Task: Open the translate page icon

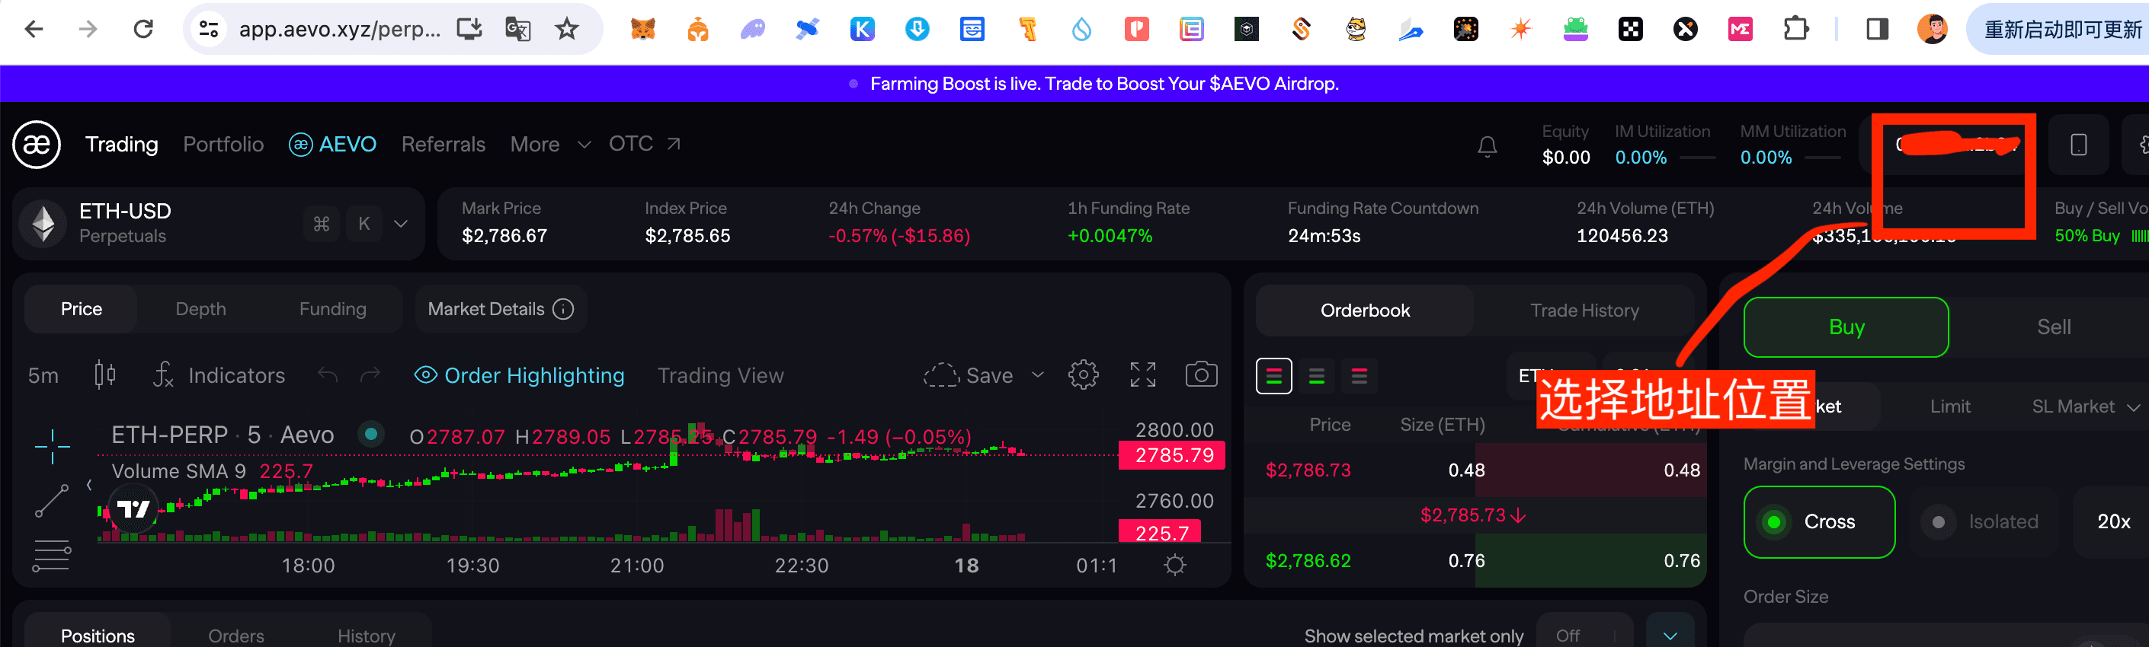Action: [x=518, y=30]
